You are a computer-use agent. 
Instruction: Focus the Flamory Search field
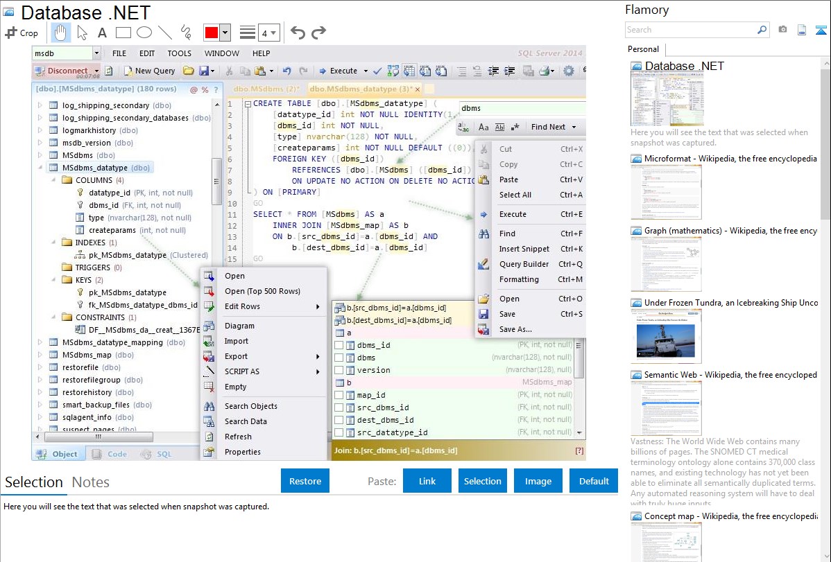click(691, 30)
